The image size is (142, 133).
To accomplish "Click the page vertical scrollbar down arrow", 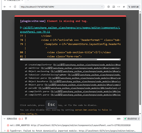I will (x=140, y=114).
